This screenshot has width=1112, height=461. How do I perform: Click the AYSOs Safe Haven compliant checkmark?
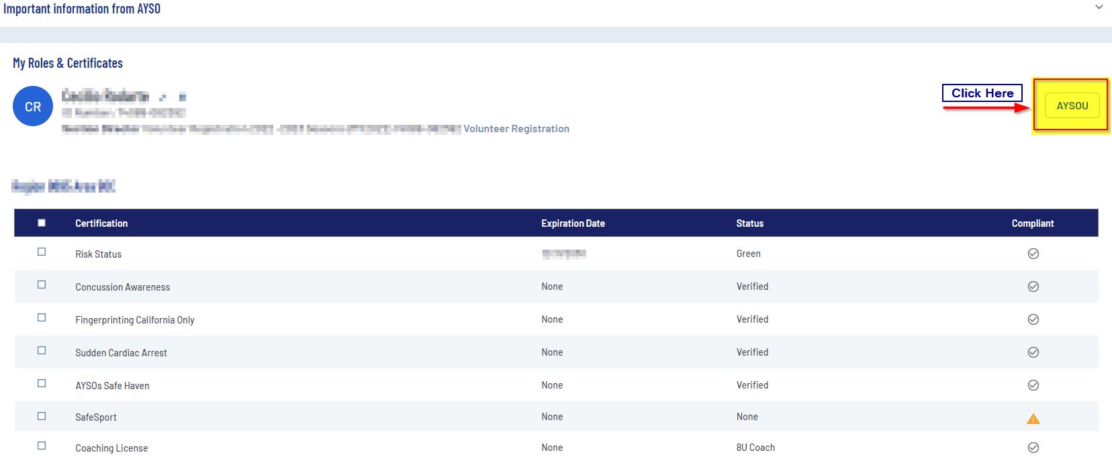(1033, 385)
